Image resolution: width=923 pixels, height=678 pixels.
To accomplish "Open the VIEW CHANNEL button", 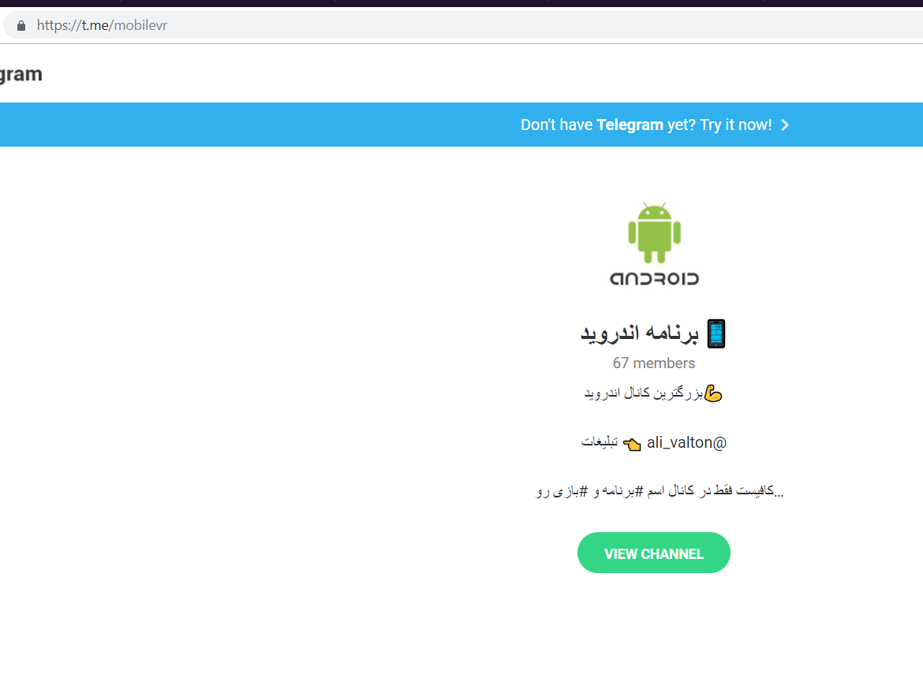I will (654, 553).
